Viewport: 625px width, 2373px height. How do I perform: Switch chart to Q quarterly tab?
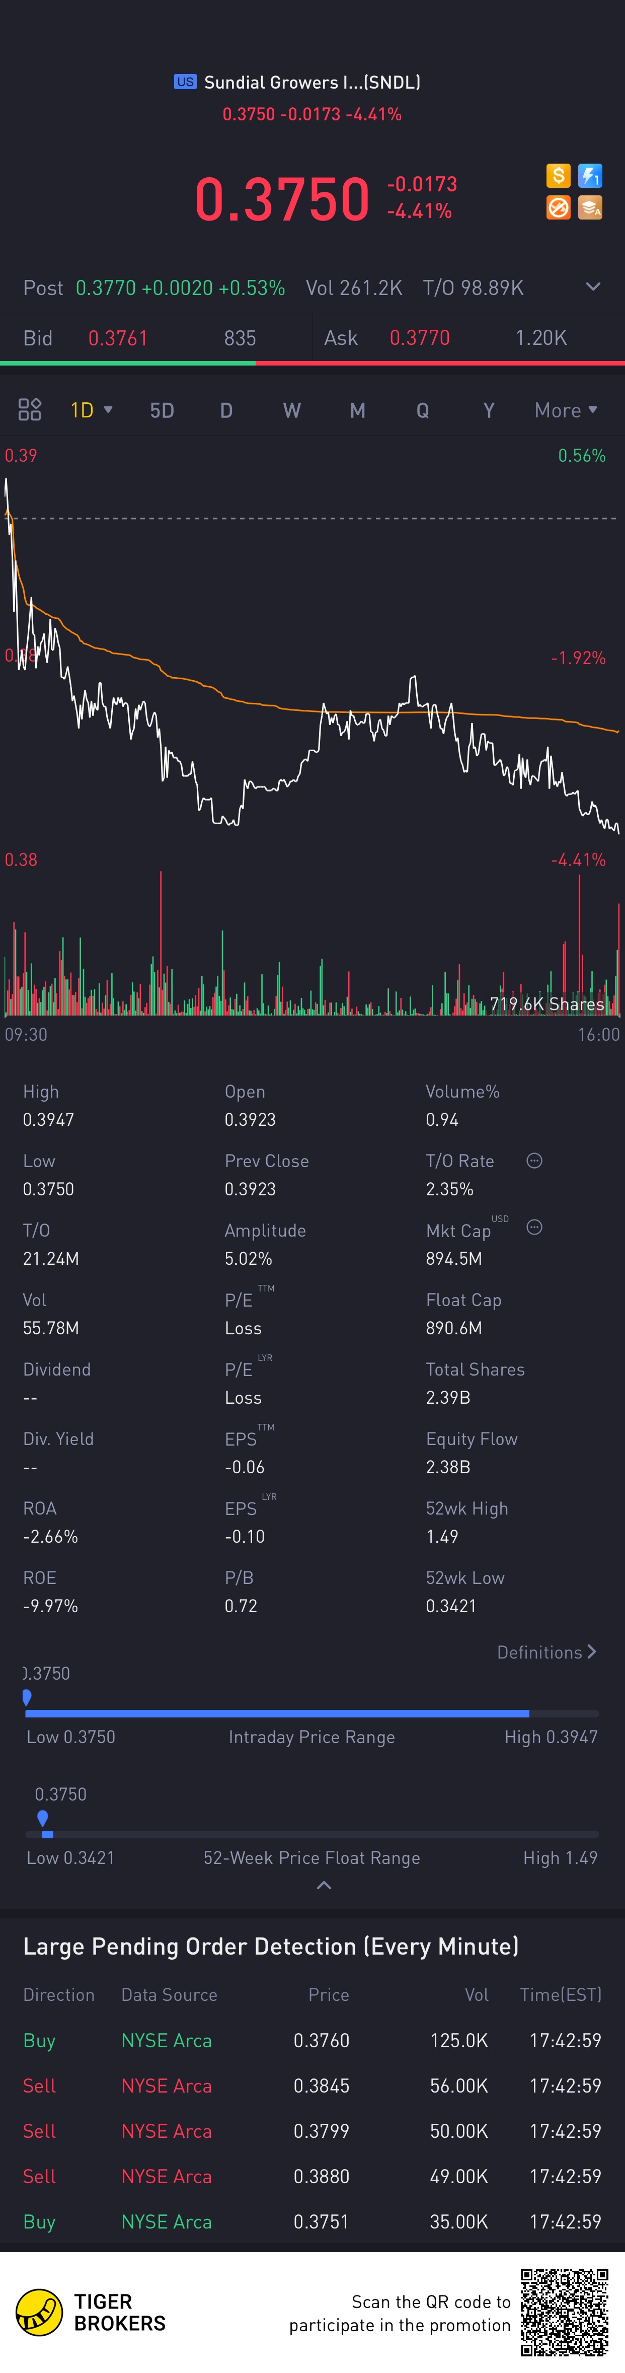(423, 410)
